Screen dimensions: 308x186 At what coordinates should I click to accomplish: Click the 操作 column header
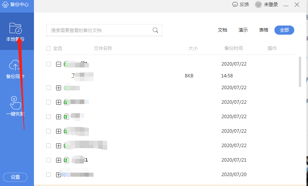coord(272,48)
